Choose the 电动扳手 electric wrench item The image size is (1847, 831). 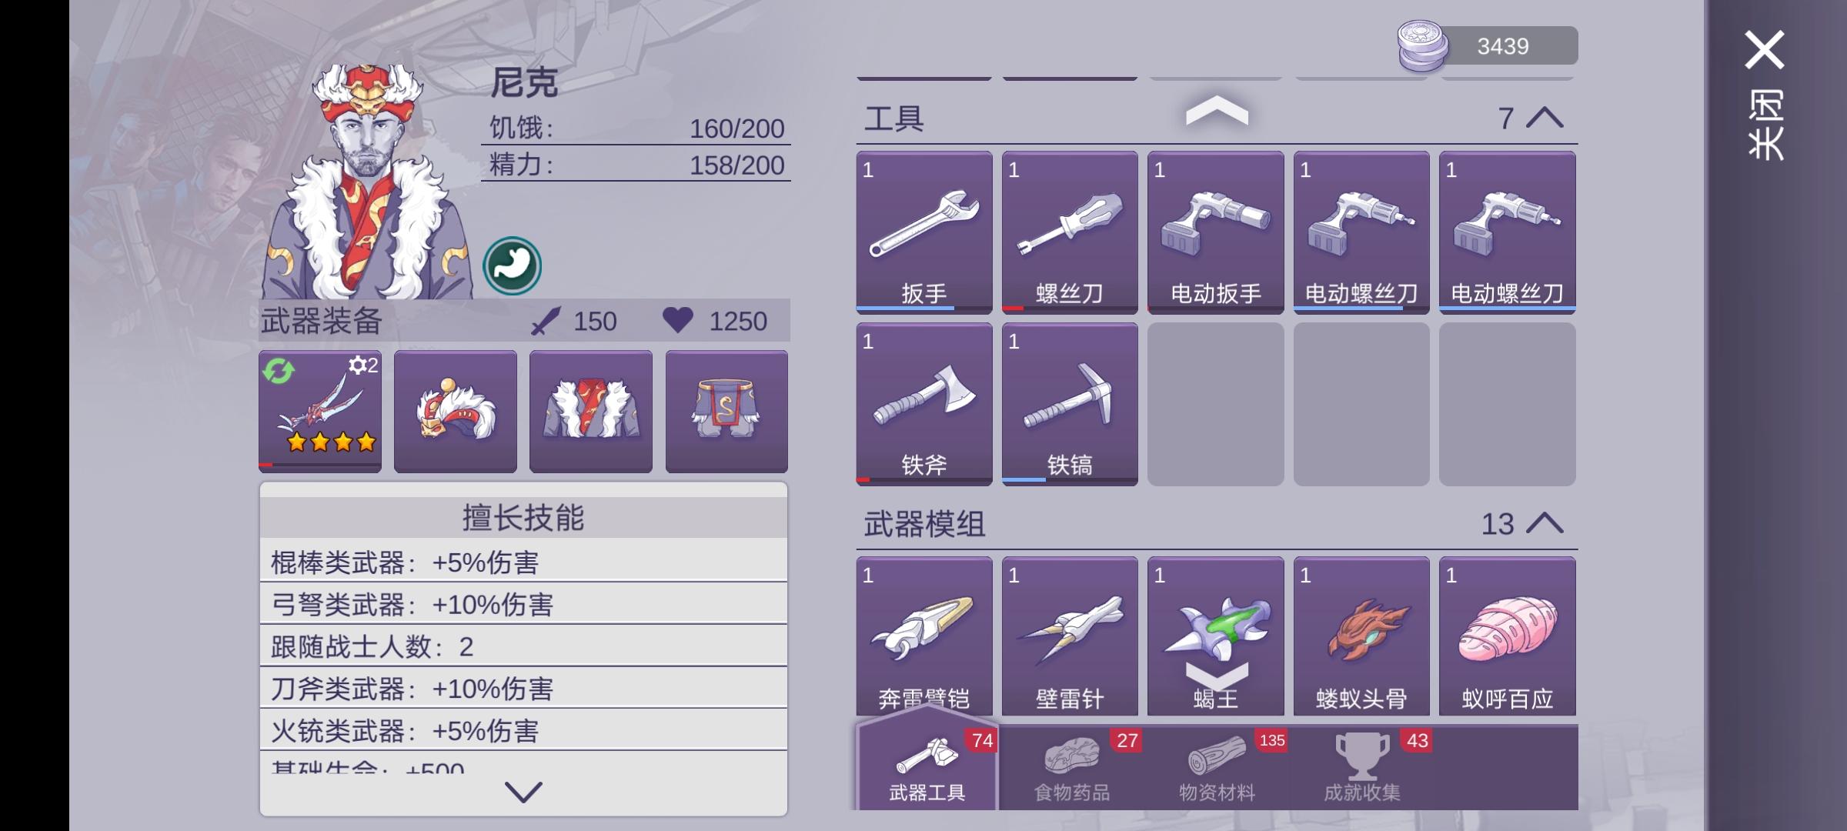(1215, 232)
